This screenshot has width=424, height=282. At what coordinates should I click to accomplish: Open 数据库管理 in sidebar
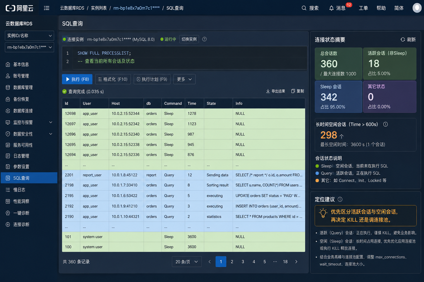(29, 87)
